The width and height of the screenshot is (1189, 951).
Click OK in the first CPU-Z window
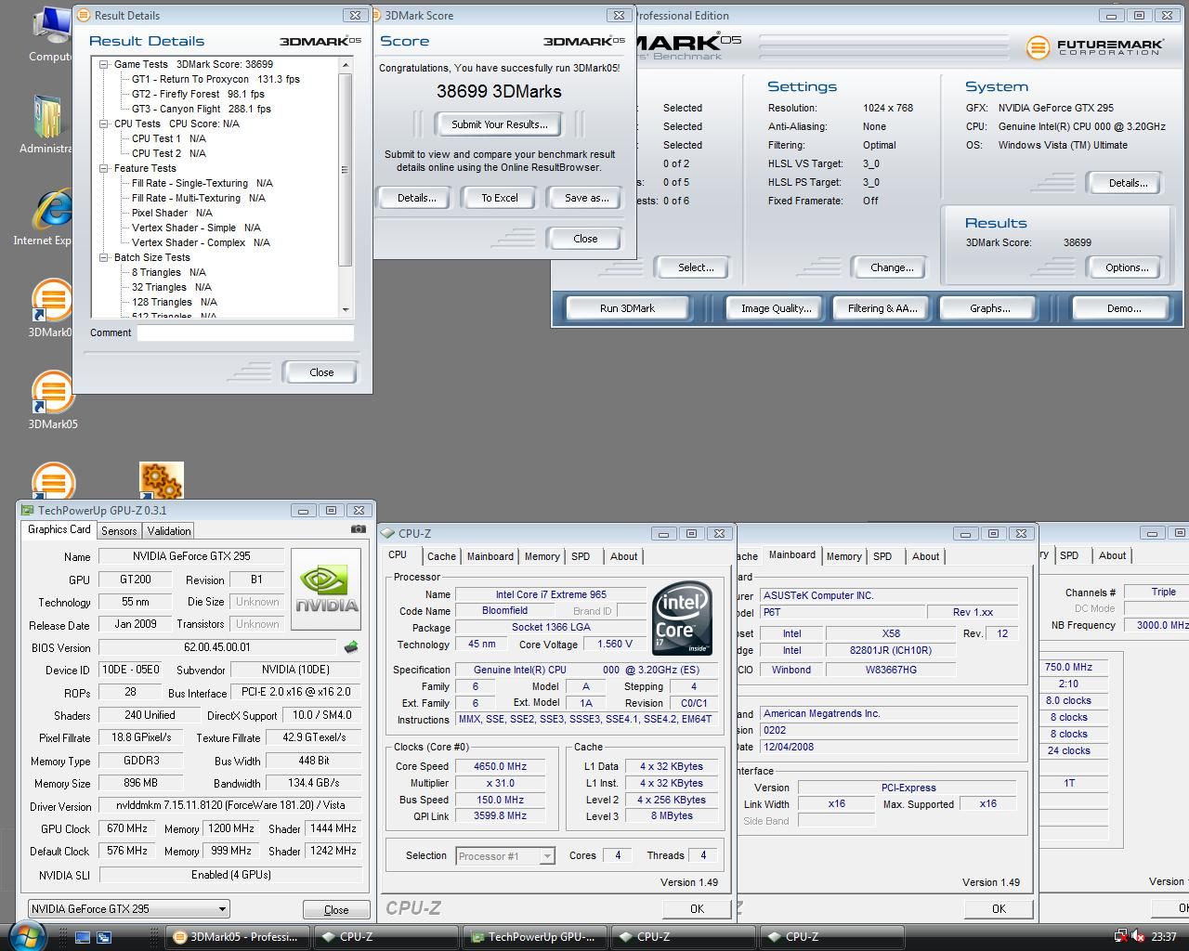697,909
